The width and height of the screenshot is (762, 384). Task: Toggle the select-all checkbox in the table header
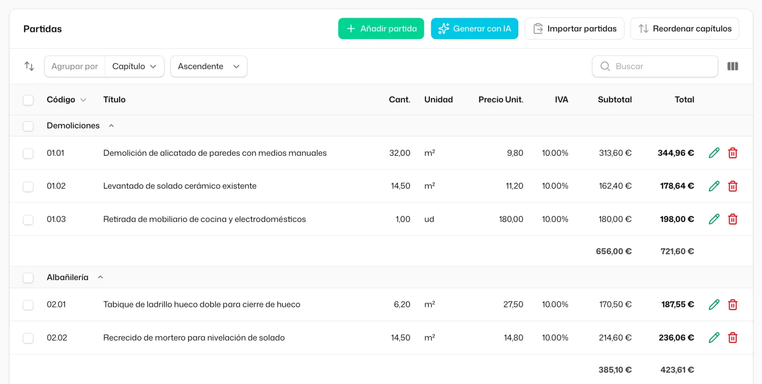click(28, 100)
